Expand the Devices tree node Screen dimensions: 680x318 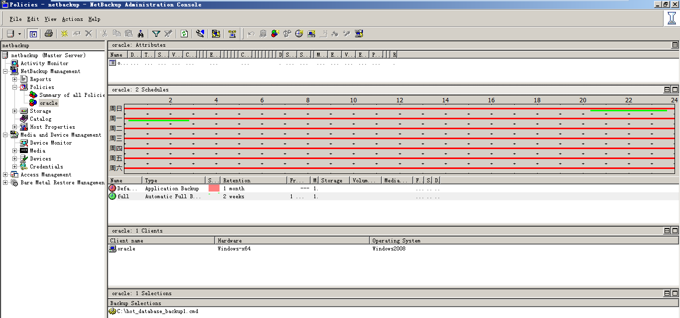pyautogui.click(x=15, y=159)
